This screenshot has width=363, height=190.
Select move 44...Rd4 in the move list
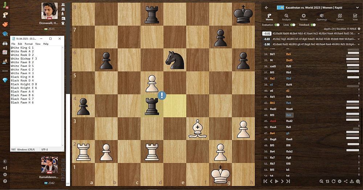pyautogui.click(x=289, y=115)
